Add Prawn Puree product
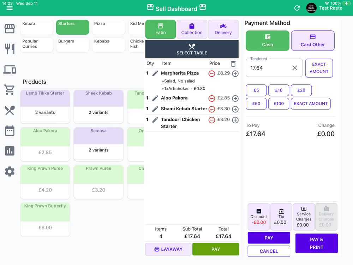Viewport: 353px width, 265px height. pos(98,182)
